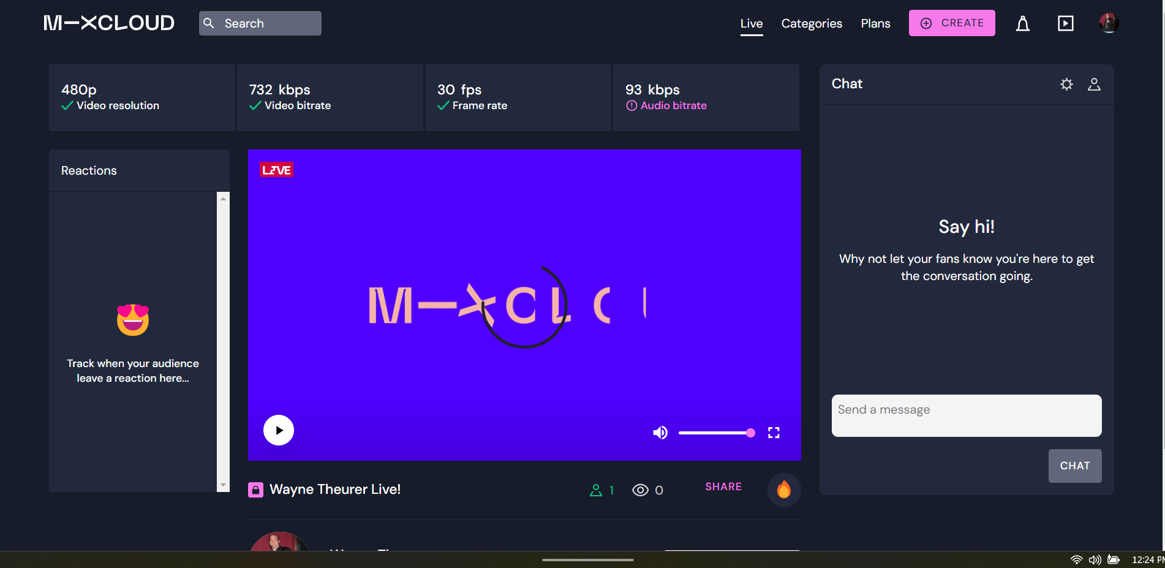Open the system volume tray icon
Screen dimensions: 1165x568
[1095, 559]
